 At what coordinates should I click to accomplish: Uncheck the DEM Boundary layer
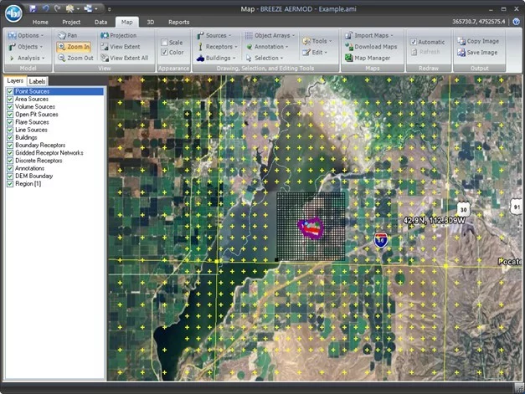pos(10,176)
